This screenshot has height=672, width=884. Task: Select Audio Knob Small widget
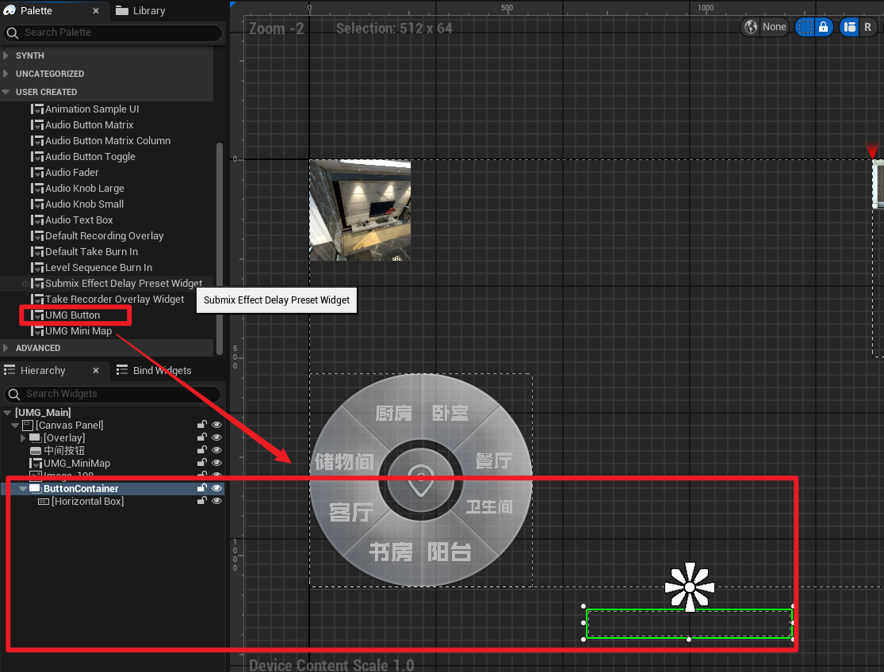[x=84, y=204]
